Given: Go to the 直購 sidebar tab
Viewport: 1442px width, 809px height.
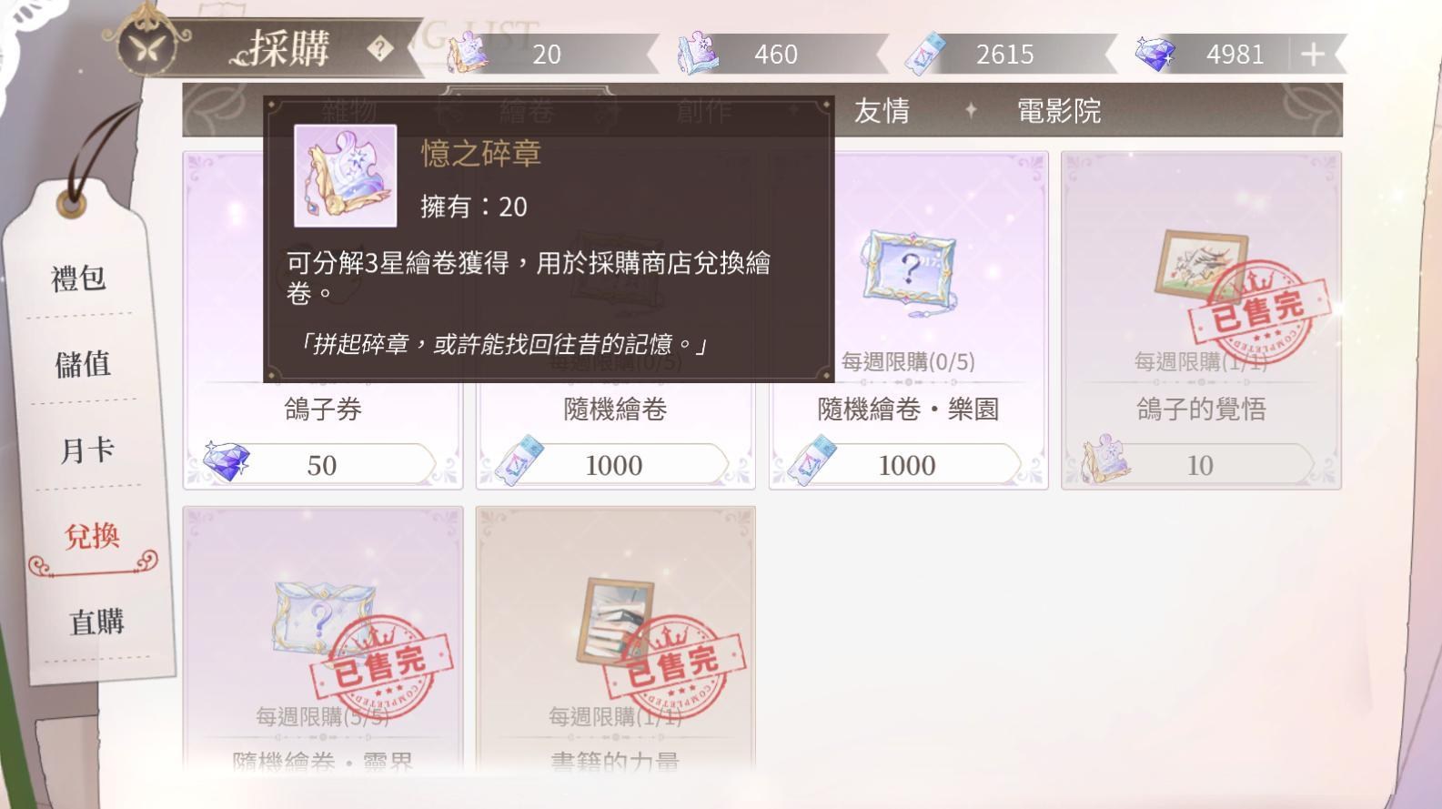Looking at the screenshot, I should 96,622.
